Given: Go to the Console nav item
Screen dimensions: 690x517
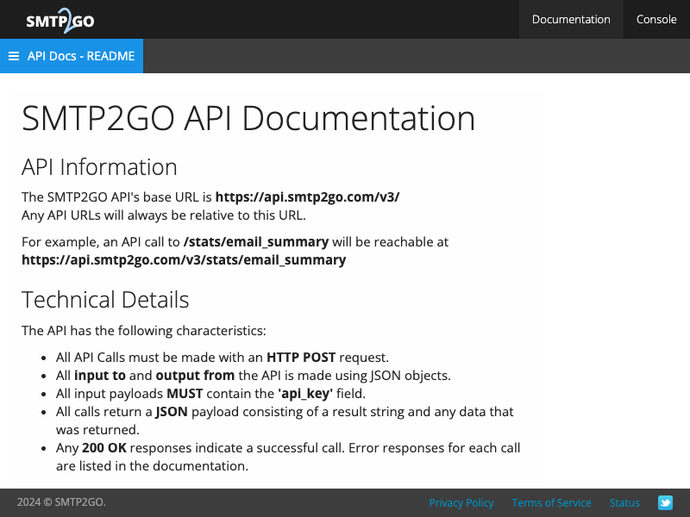Looking at the screenshot, I should (656, 19).
